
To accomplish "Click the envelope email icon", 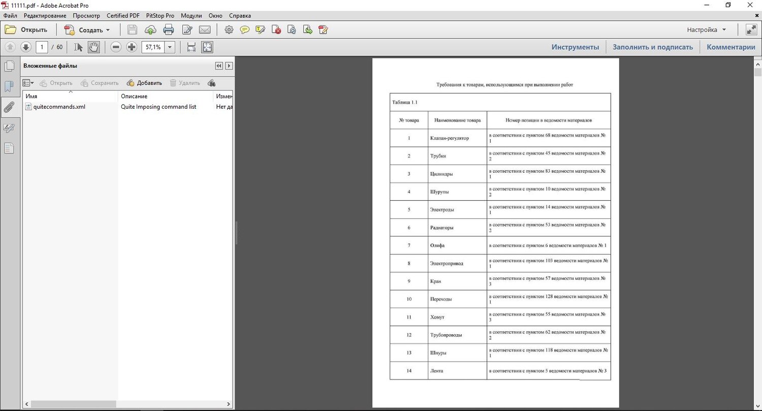I will (205, 30).
